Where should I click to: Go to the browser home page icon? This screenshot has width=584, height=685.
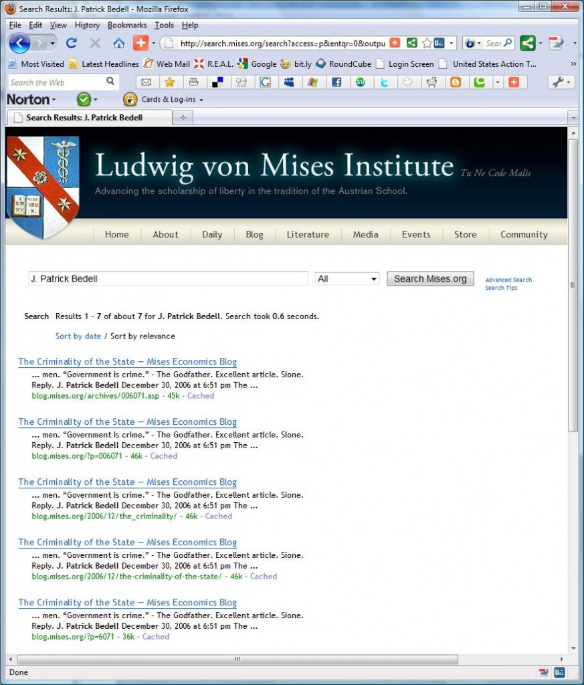point(118,43)
